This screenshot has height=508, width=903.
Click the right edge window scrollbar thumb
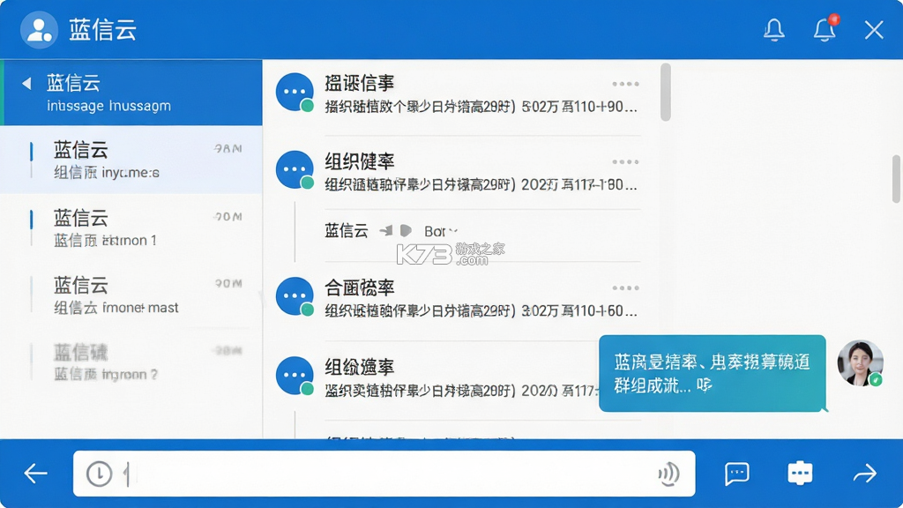coord(897,178)
